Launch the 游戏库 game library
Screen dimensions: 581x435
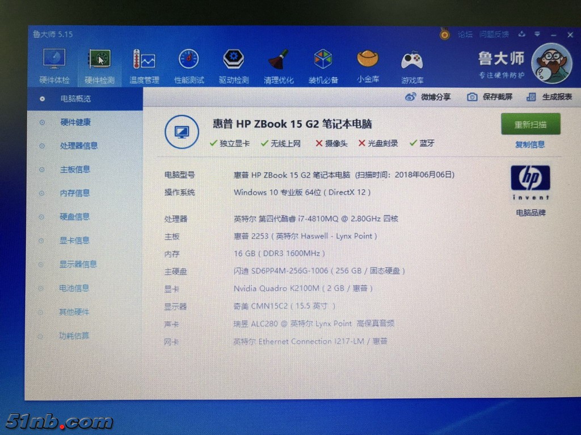click(x=412, y=62)
